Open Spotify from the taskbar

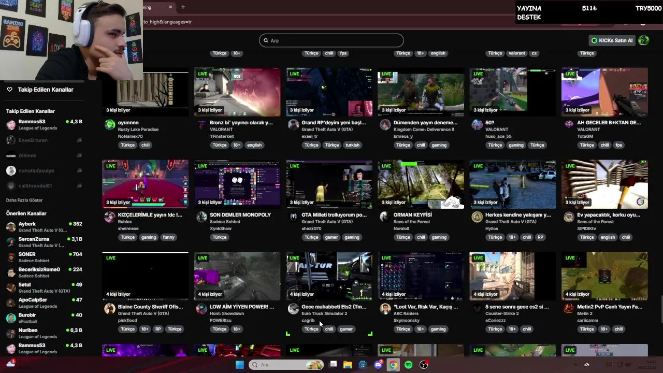(409, 365)
